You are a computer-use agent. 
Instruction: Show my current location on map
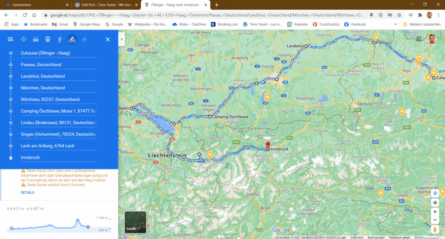pyautogui.click(x=435, y=203)
